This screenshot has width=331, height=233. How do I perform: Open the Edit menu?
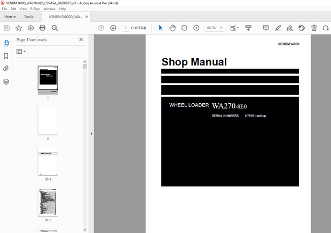pyautogui.click(x=13, y=9)
